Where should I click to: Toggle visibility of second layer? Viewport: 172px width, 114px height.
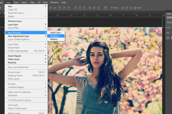(x=168, y=38)
